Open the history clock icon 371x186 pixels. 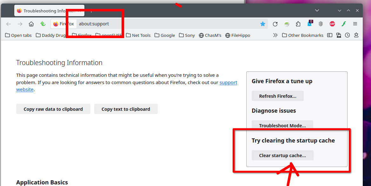[x=348, y=35]
